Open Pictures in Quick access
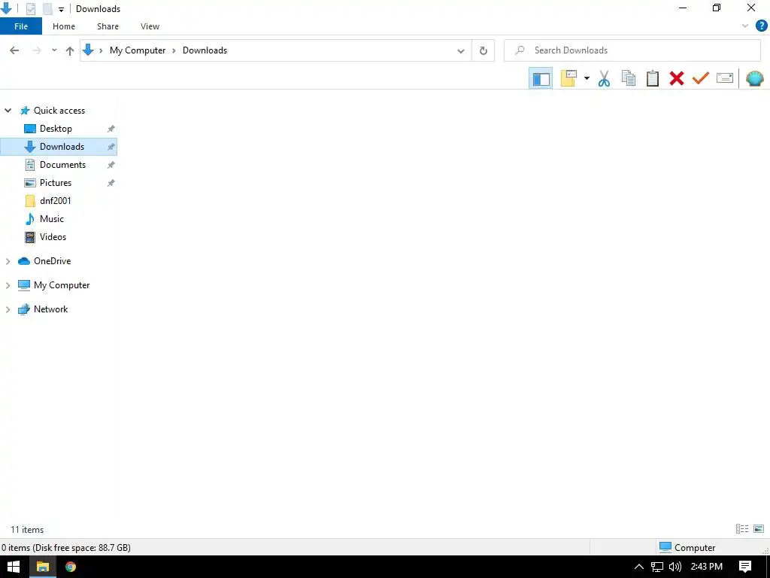The image size is (770, 578). click(x=56, y=183)
